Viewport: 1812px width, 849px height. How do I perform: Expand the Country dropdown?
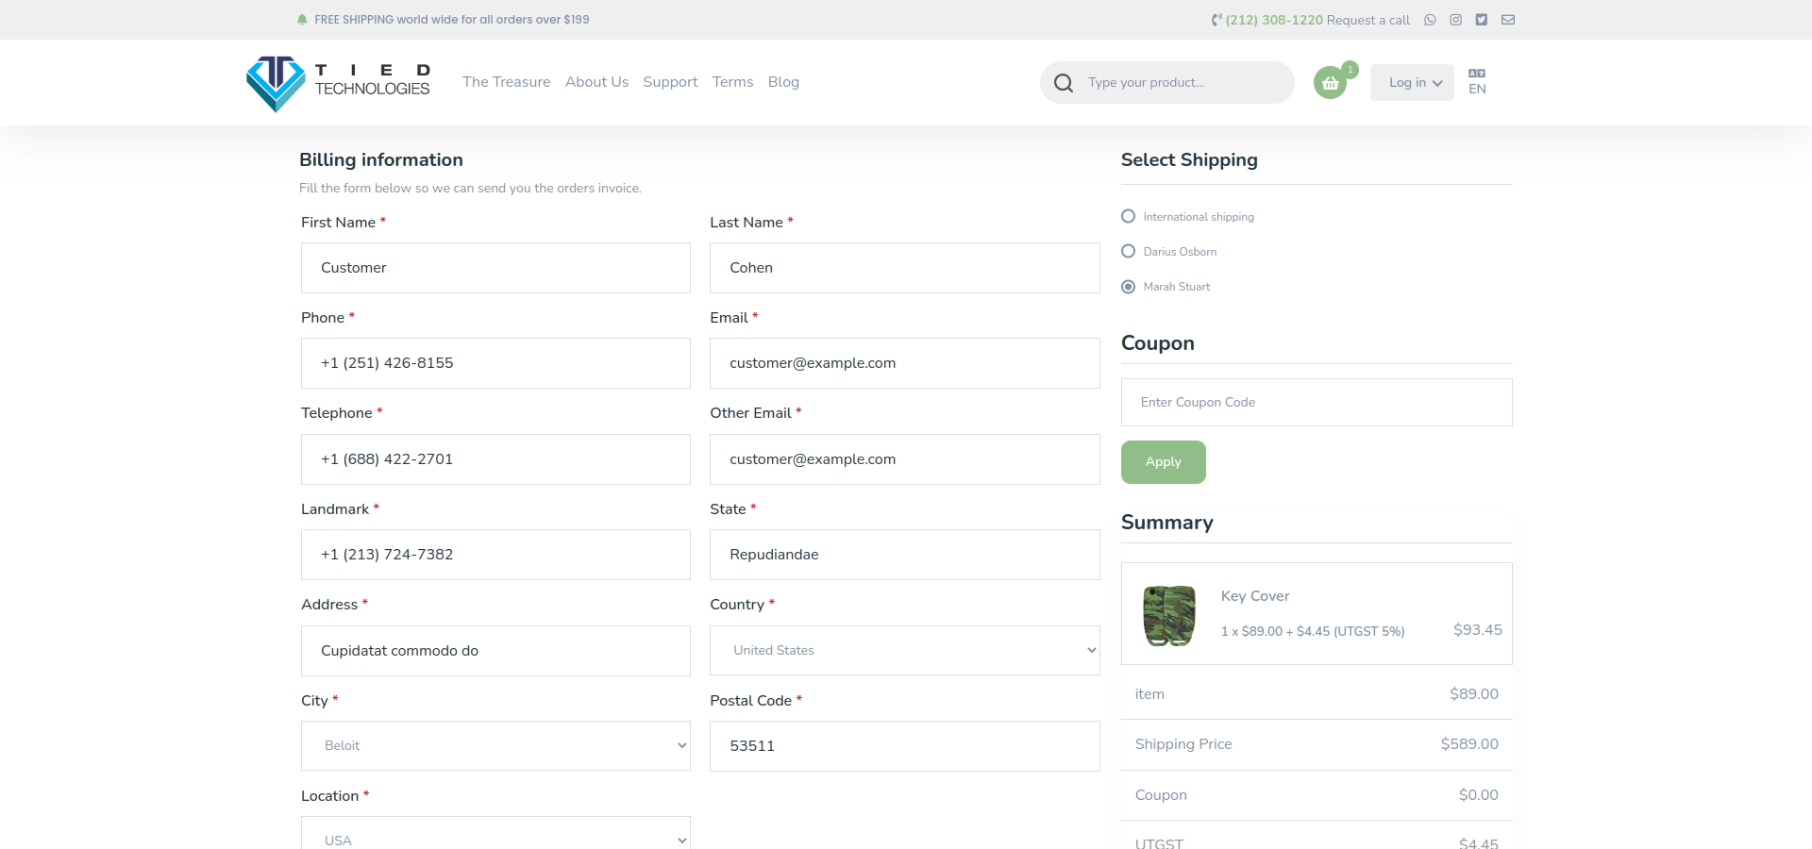click(x=904, y=651)
